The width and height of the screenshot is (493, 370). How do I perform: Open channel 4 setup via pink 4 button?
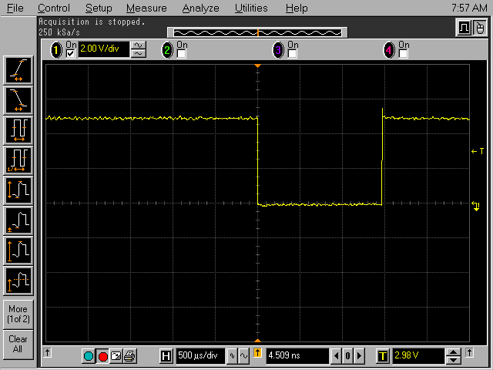389,50
